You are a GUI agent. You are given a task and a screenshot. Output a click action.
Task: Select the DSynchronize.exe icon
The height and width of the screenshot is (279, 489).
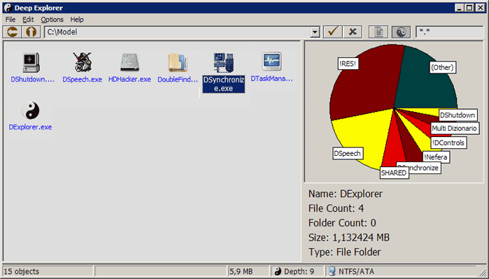[224, 63]
